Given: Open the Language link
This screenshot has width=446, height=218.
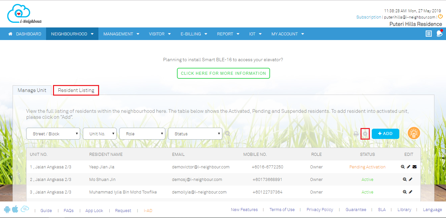Looking at the screenshot, I should [x=432, y=209].
